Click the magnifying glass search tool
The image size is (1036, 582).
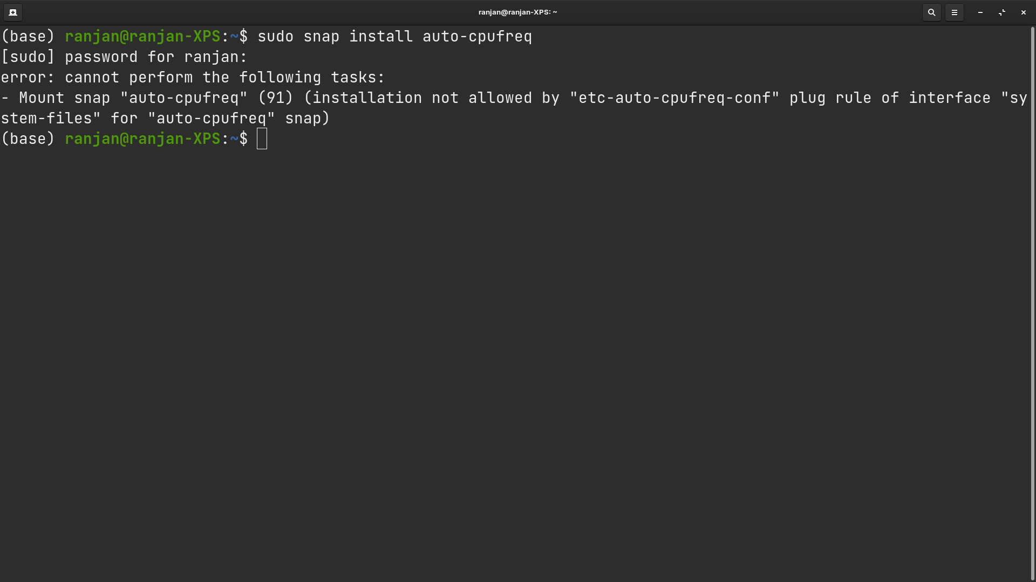pos(931,12)
